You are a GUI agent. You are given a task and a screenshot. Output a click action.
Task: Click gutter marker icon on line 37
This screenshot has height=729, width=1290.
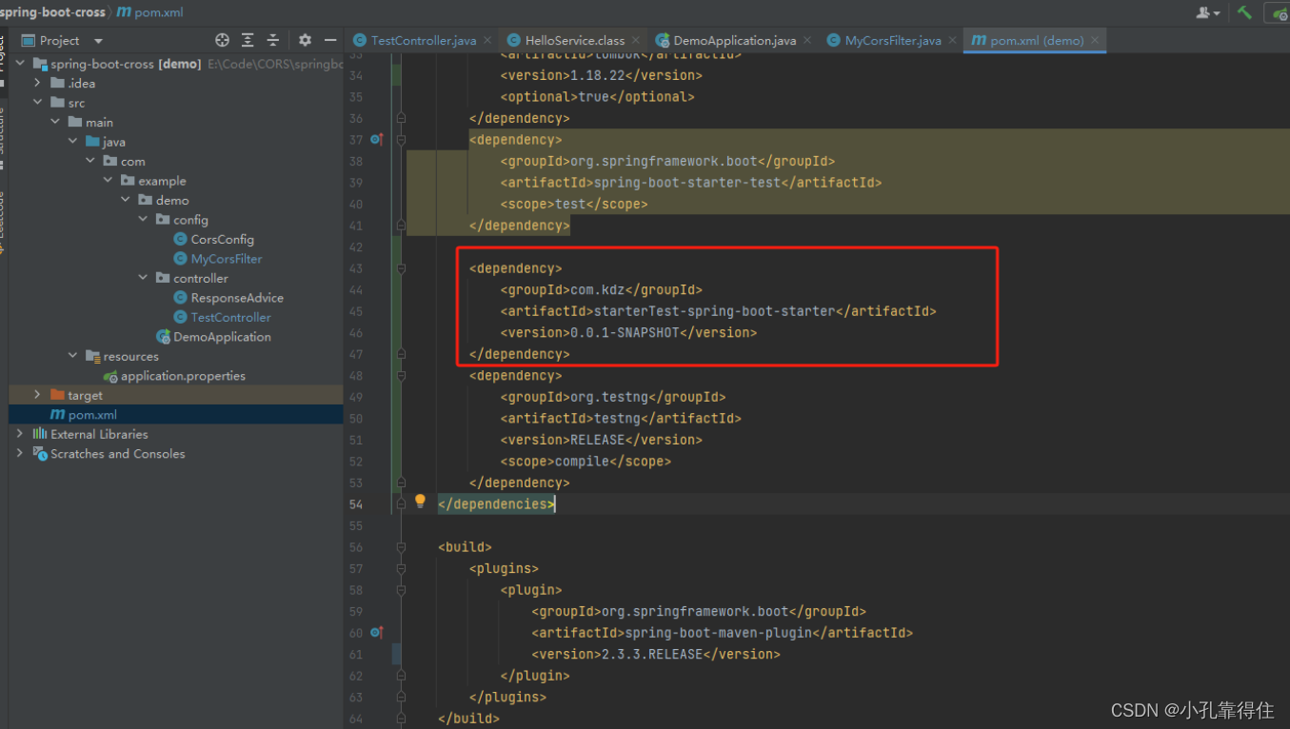(376, 140)
